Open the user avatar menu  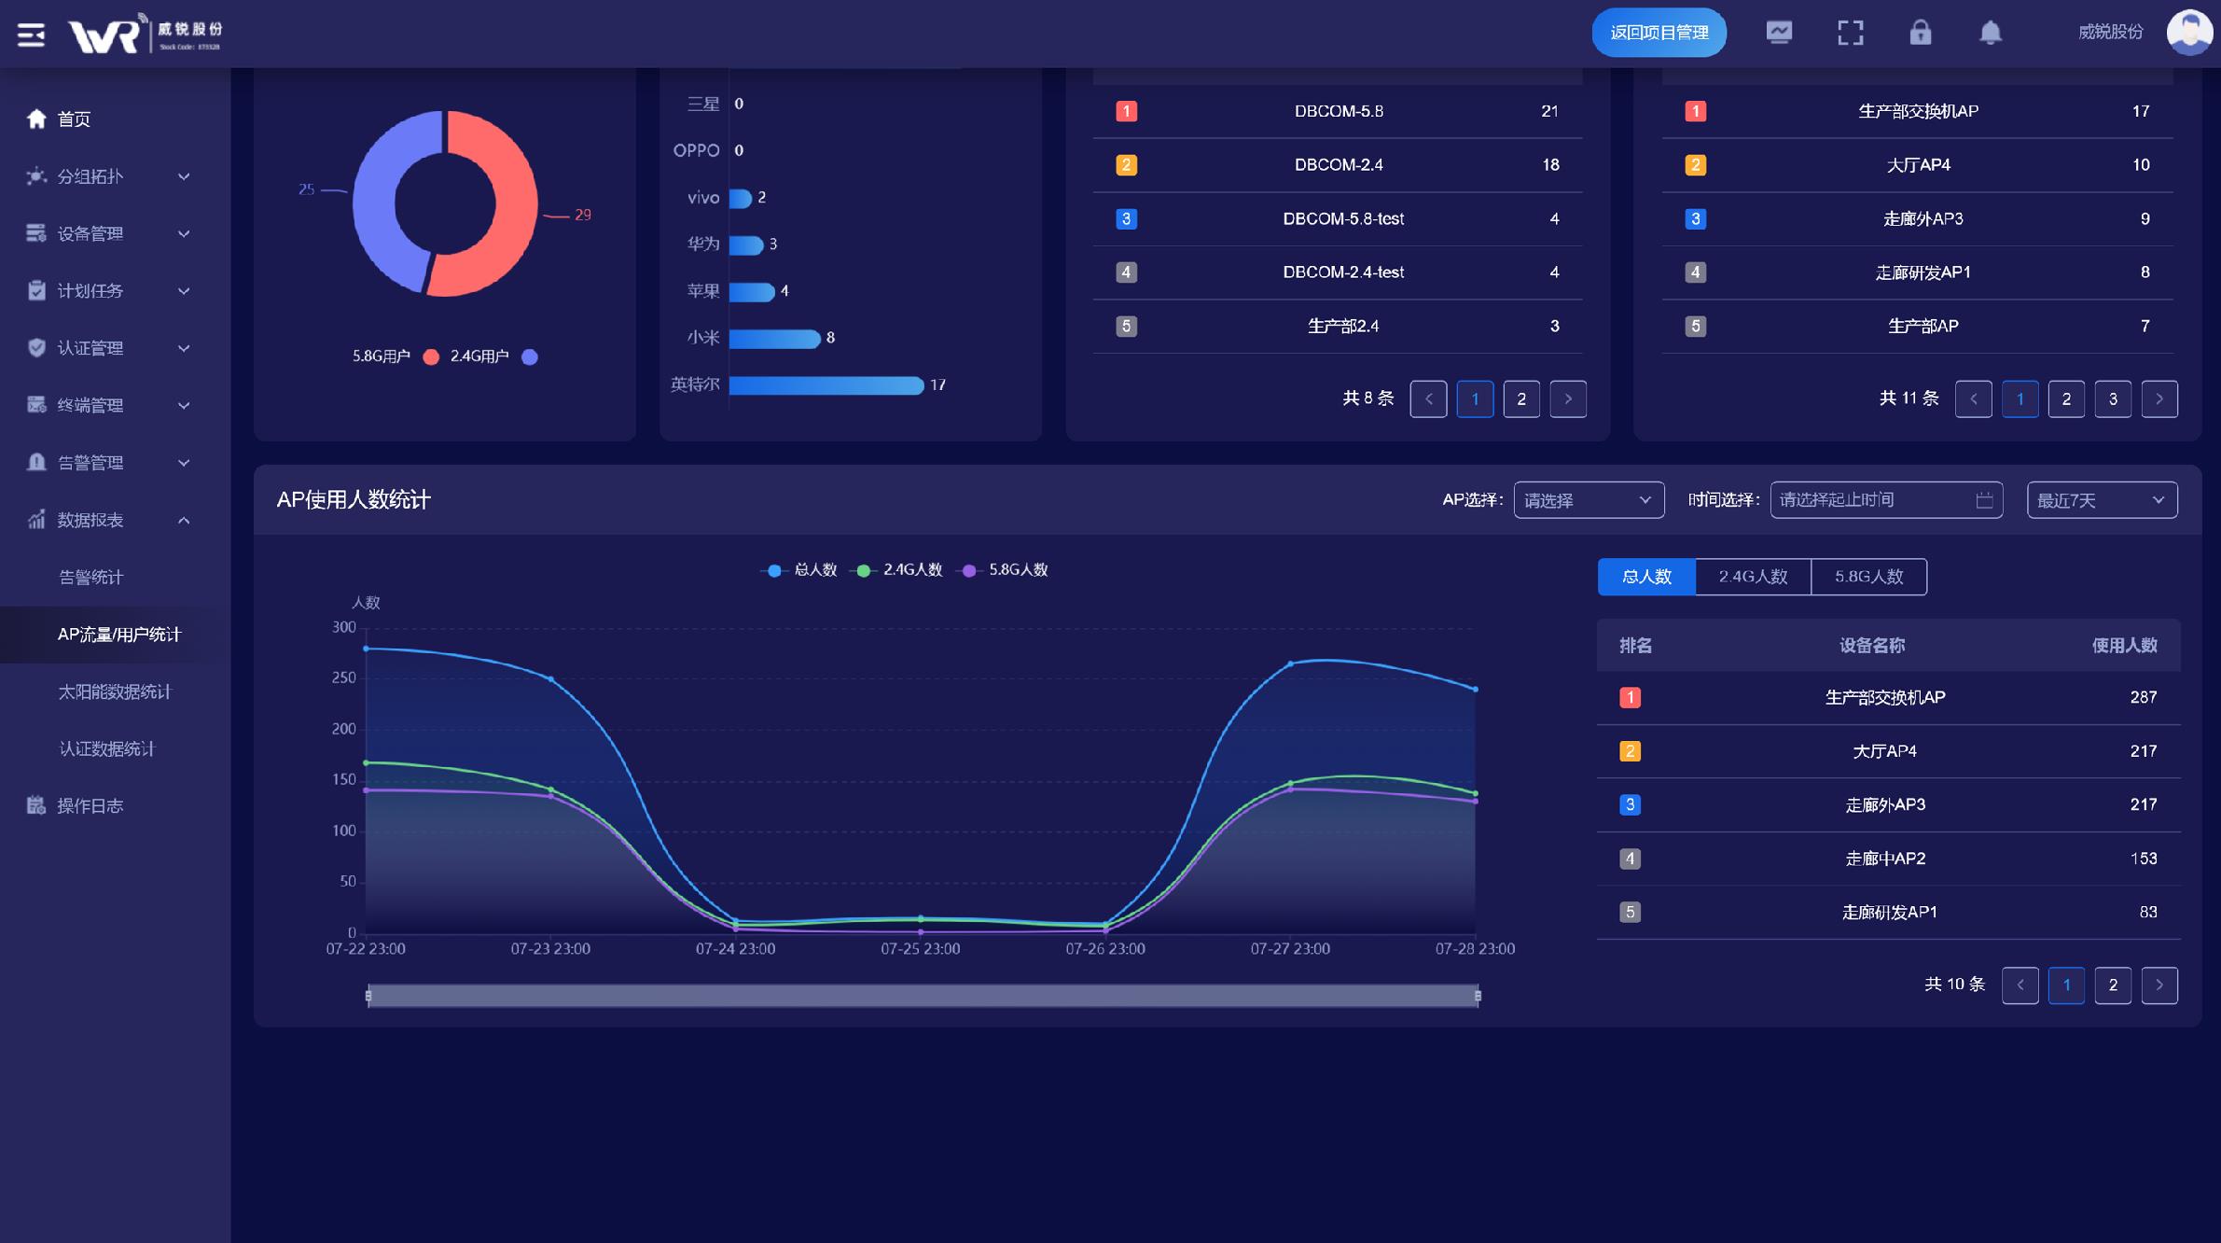2188,33
